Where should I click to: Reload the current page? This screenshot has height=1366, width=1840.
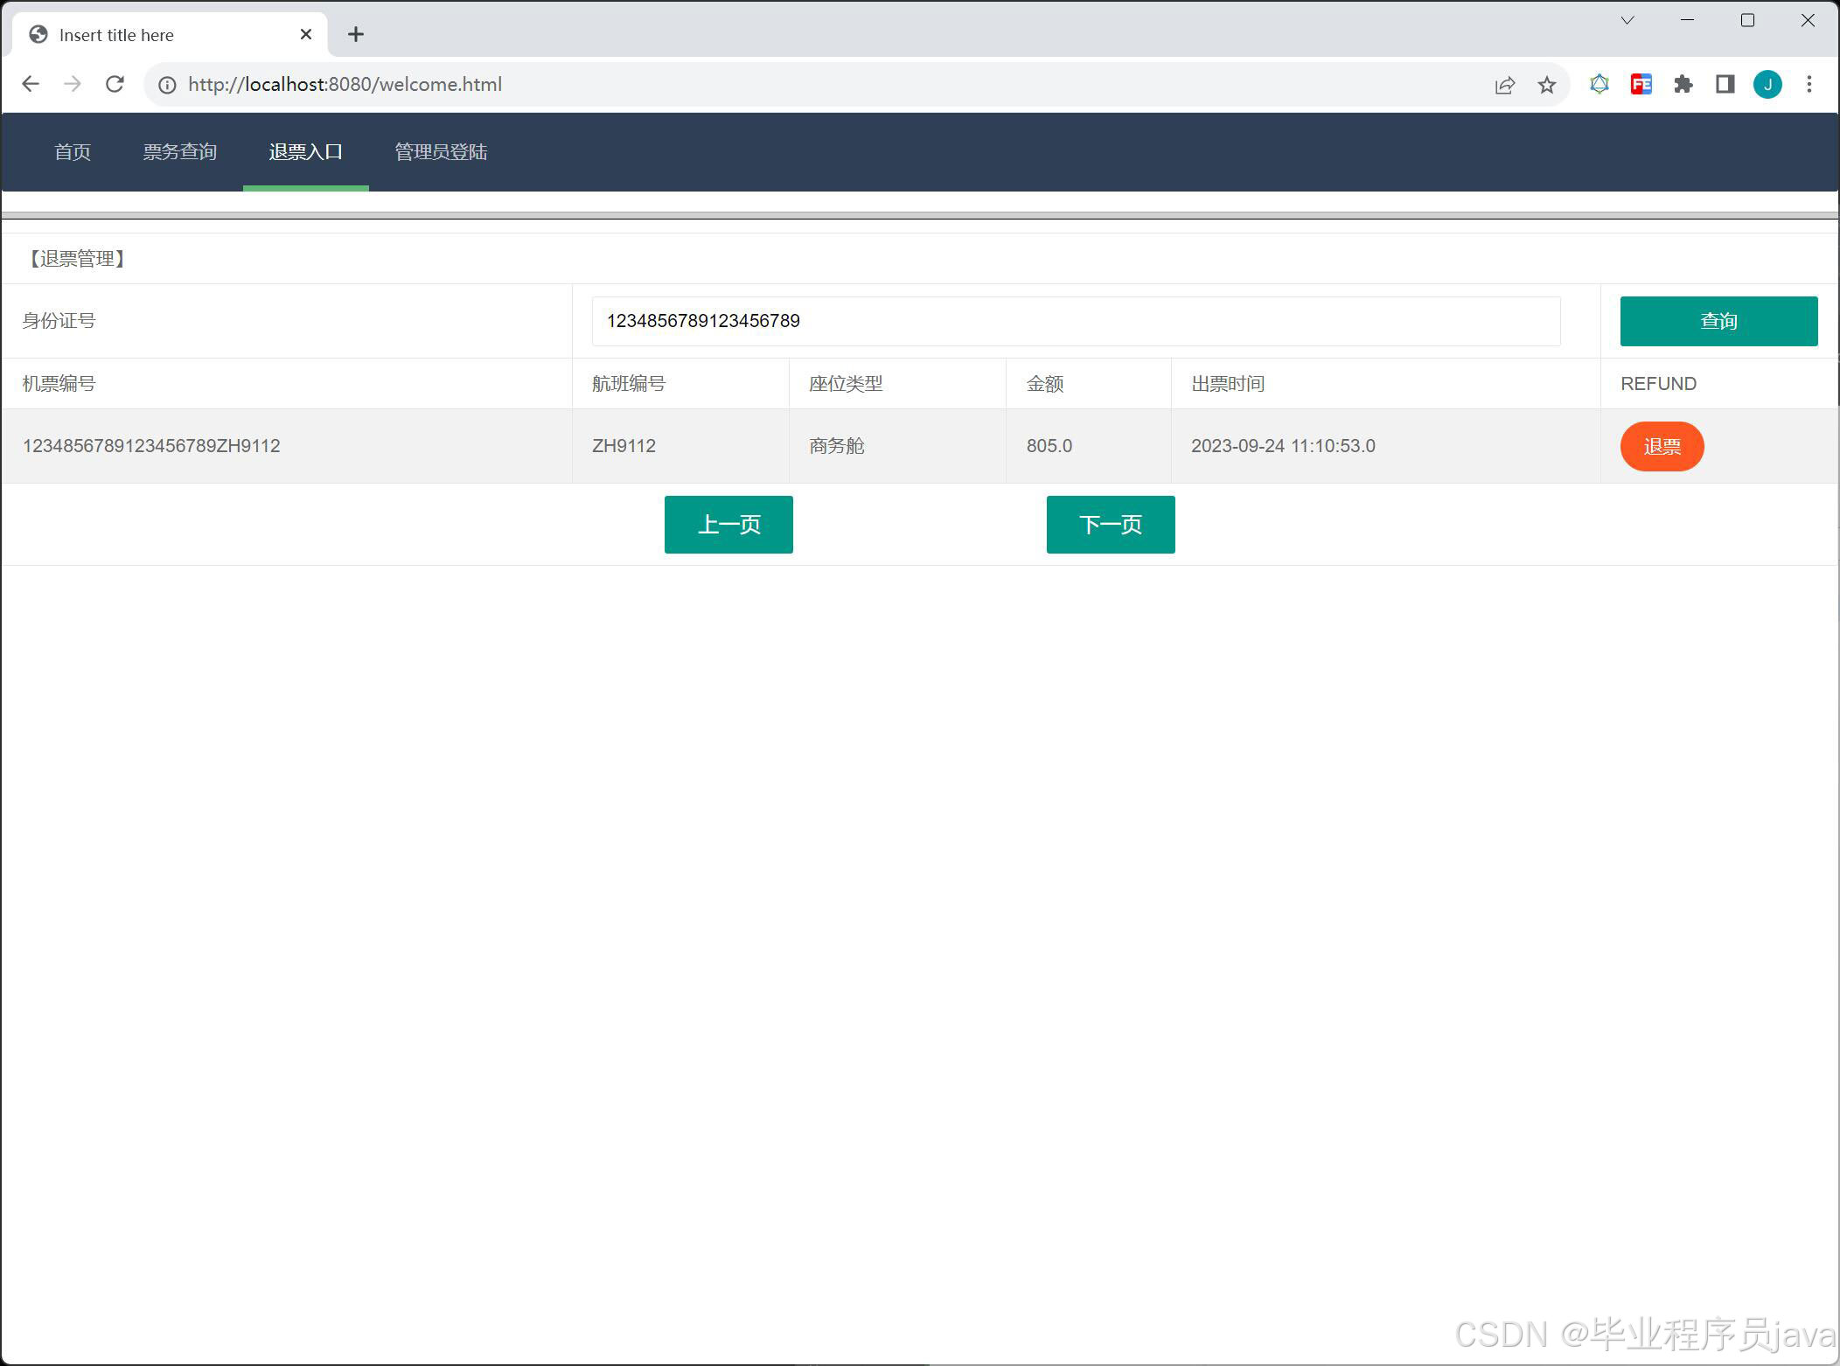click(115, 84)
